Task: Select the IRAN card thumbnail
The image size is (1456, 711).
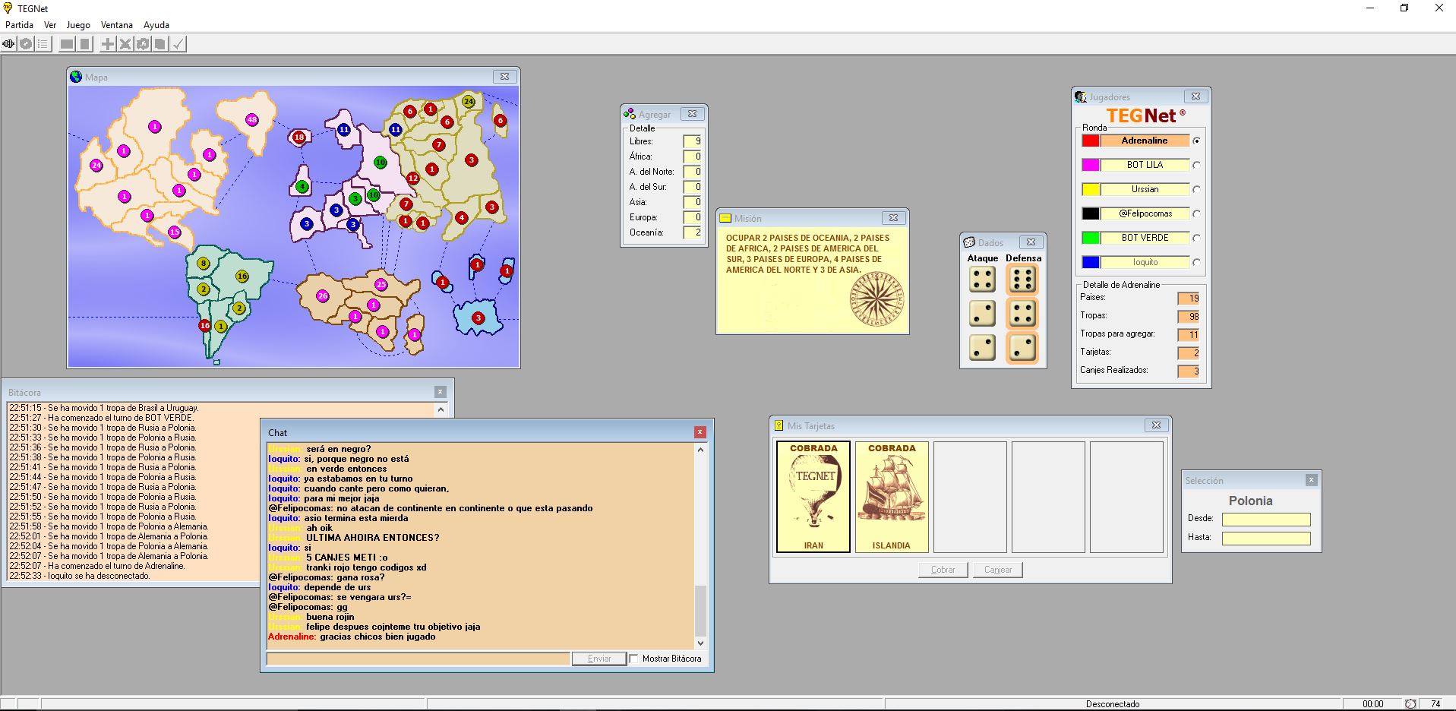Action: click(x=813, y=497)
